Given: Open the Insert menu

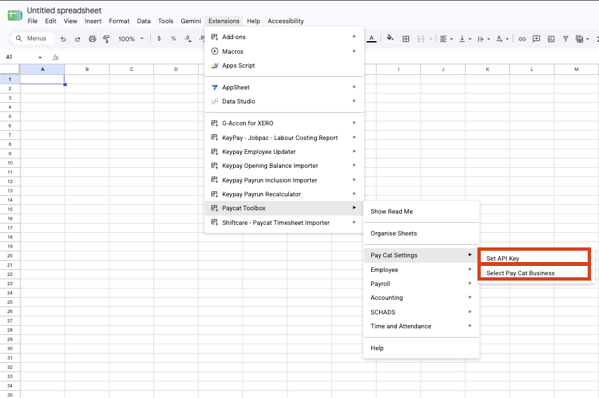Looking at the screenshot, I should click(x=93, y=21).
